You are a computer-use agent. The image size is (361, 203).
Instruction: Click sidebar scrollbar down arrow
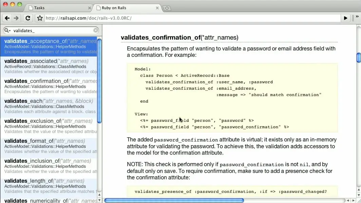(99, 200)
